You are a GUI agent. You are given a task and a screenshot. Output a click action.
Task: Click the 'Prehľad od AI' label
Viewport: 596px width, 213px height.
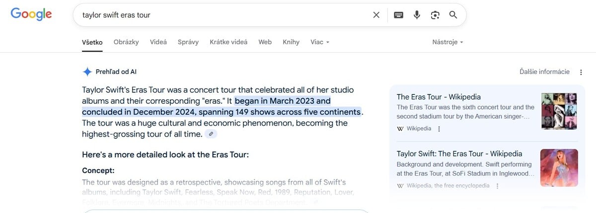pyautogui.click(x=116, y=71)
